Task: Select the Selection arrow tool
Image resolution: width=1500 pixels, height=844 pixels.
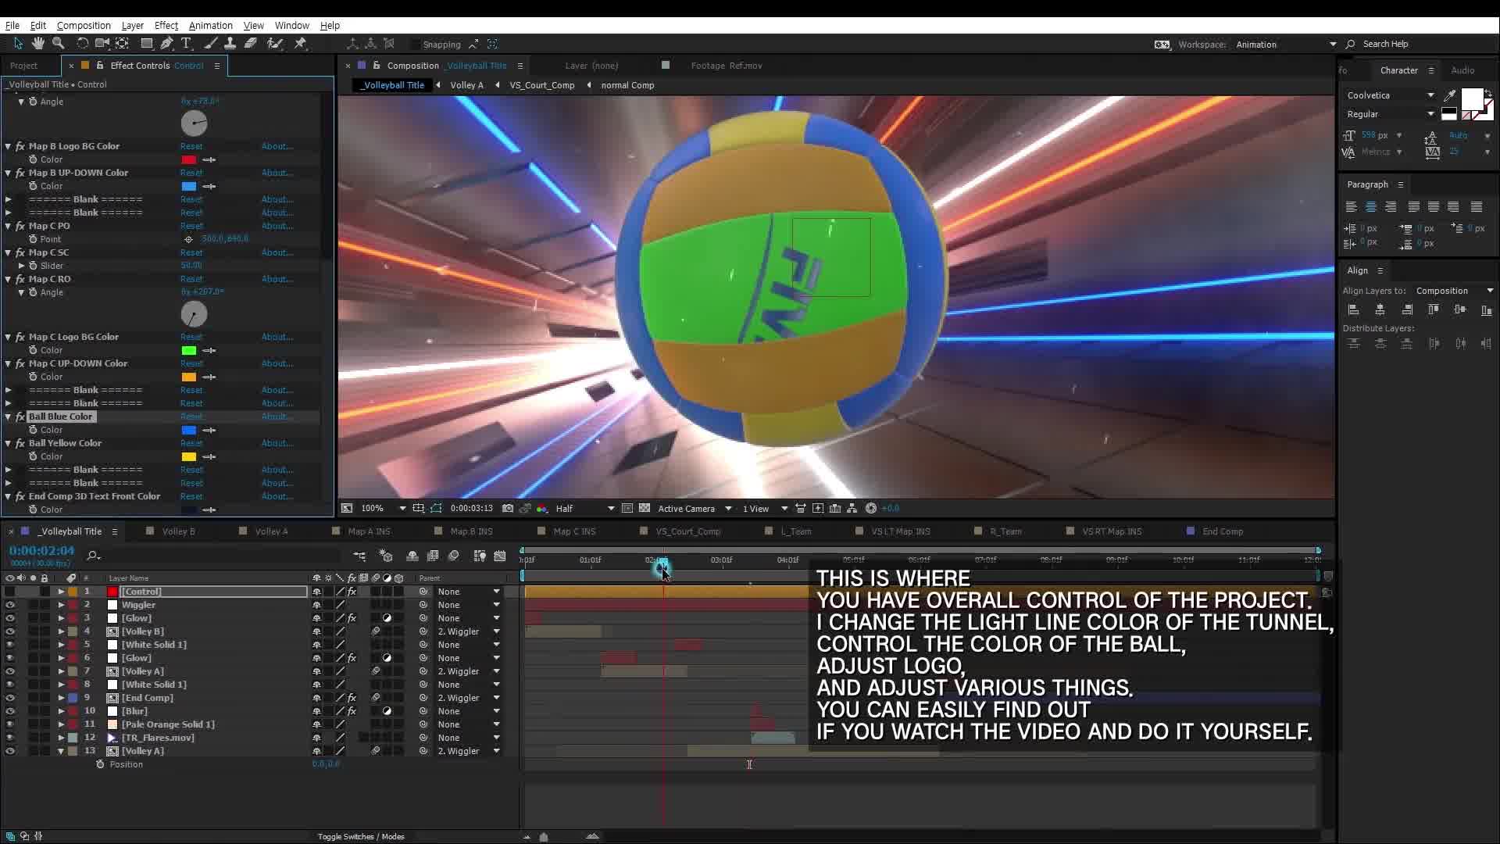Action: [18, 44]
